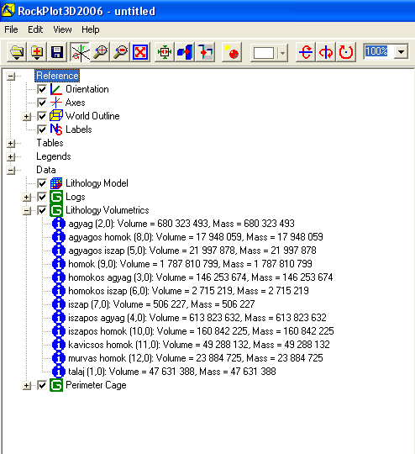Click the Zoom In magnifier icon
The height and width of the screenshot is (454, 415).
(101, 52)
